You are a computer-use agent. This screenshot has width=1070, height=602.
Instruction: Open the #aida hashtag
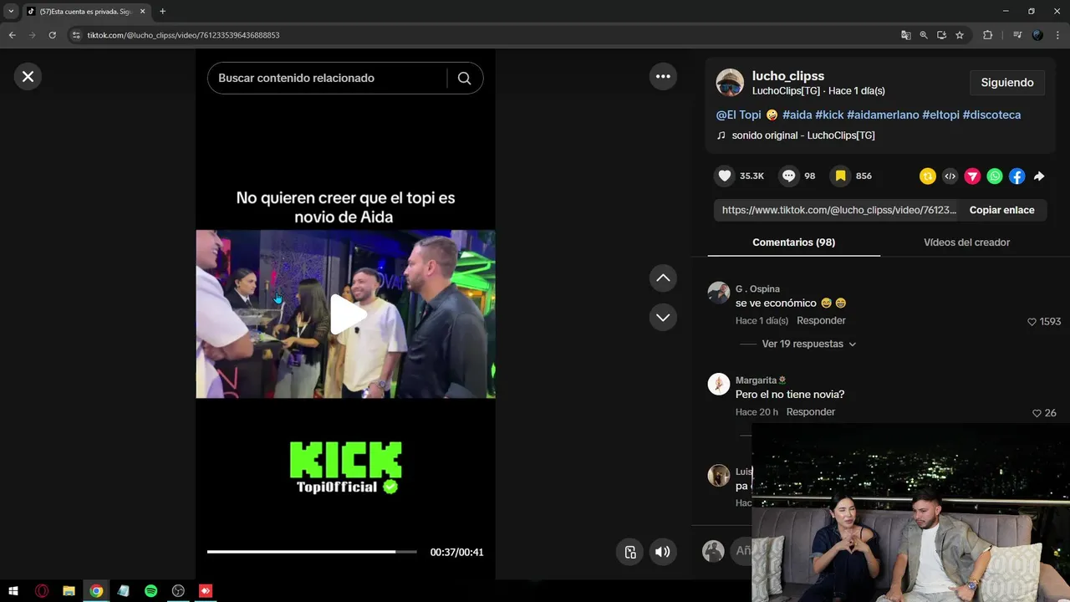[797, 115]
